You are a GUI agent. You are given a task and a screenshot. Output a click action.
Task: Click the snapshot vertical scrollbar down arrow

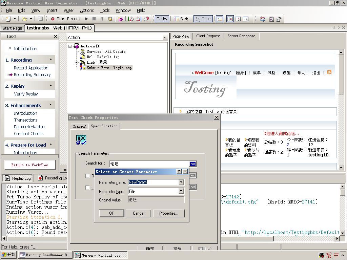click(x=341, y=168)
